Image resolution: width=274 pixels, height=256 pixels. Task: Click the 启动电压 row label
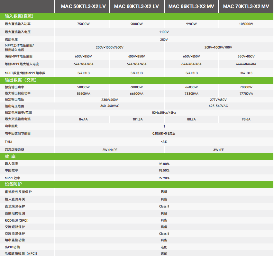pyautogui.click(x=11, y=40)
